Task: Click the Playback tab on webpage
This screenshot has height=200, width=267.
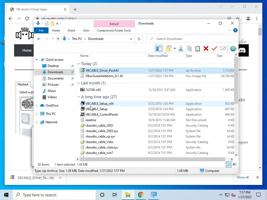Action: click(23, 84)
